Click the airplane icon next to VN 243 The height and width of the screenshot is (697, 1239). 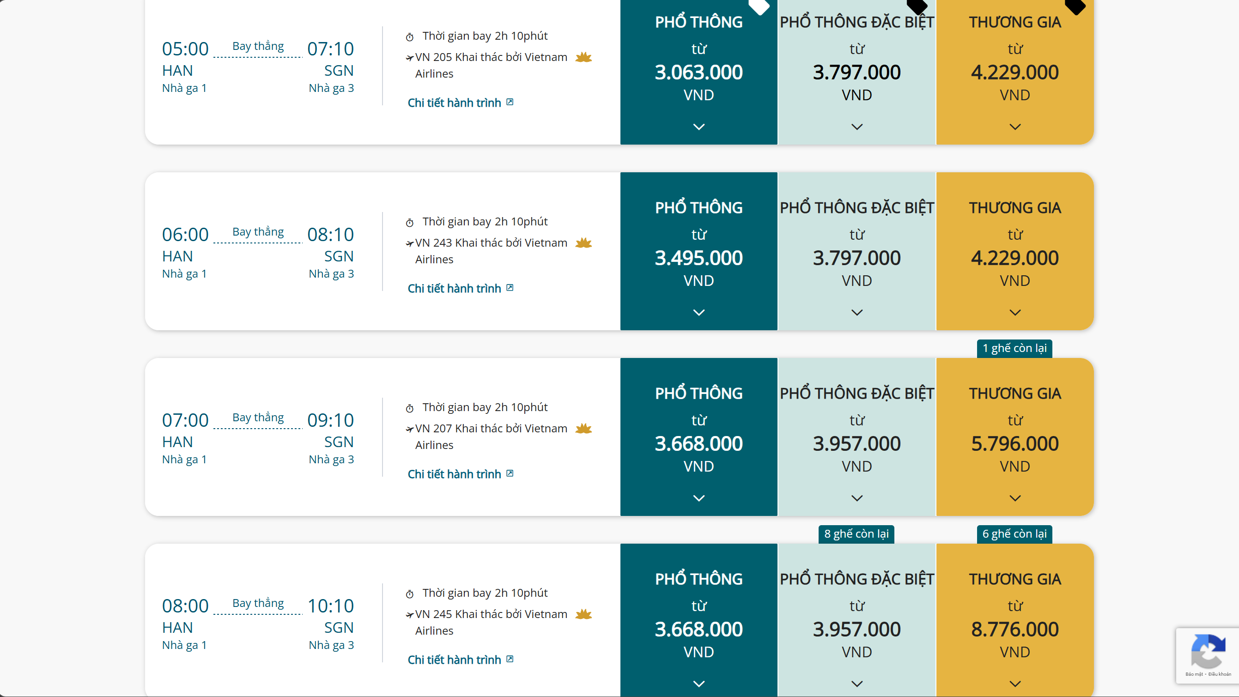(410, 243)
